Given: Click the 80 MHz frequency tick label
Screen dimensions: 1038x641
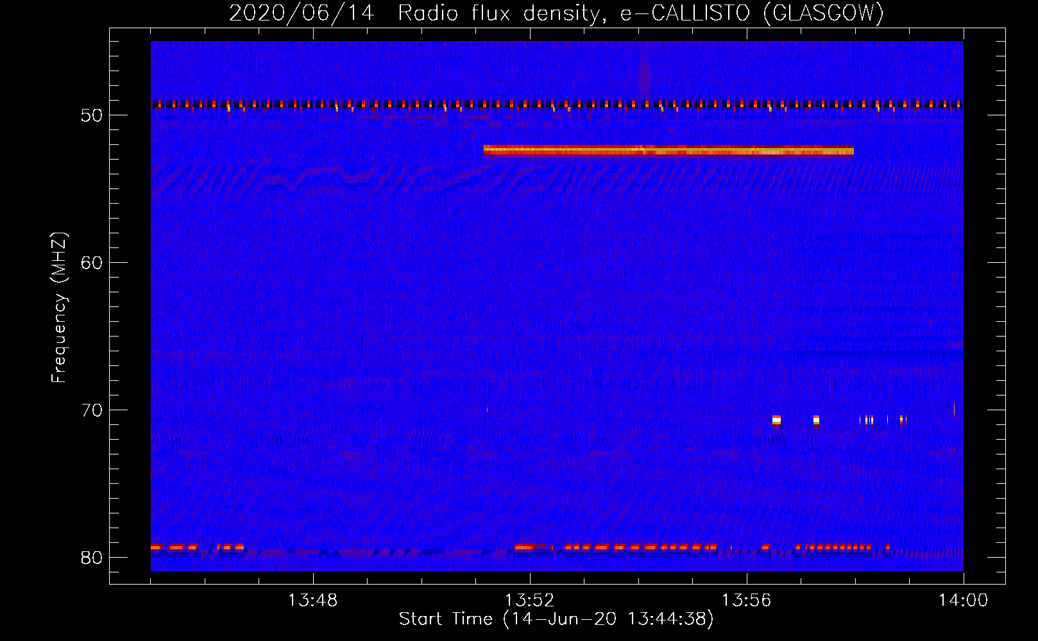Looking at the screenshot, I should point(92,558).
